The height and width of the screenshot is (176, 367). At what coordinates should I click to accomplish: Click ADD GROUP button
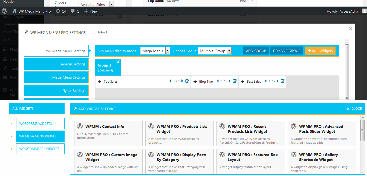(x=256, y=51)
